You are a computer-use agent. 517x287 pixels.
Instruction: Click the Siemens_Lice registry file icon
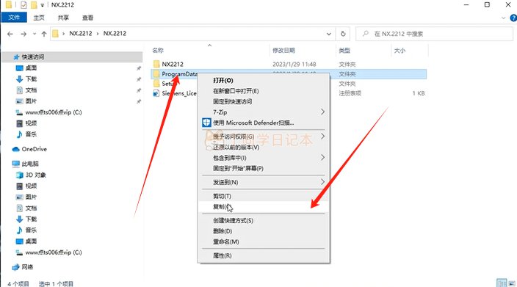156,93
